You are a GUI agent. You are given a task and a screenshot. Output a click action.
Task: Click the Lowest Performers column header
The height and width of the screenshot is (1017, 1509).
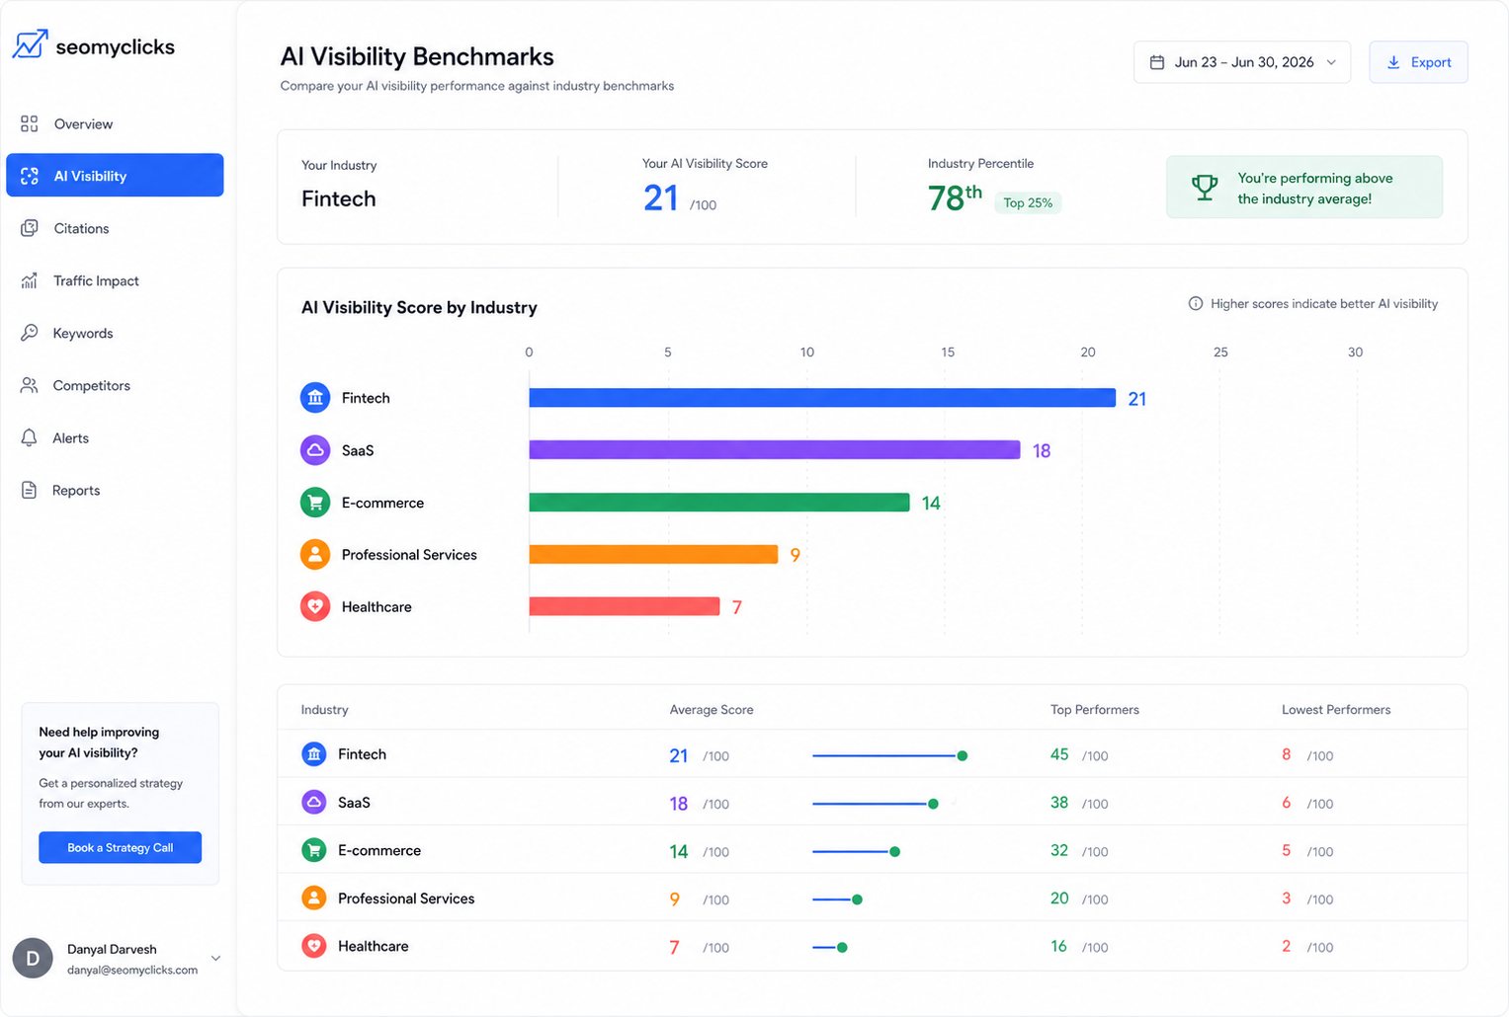point(1336,709)
